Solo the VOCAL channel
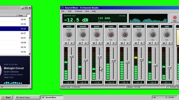The height and width of the screenshot is (100, 179). pos(142,43)
